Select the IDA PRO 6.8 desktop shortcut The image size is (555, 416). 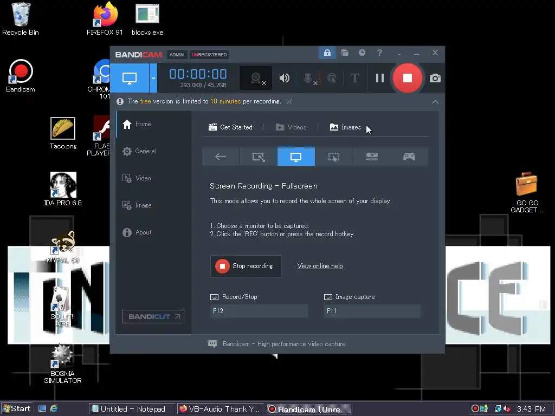coord(63,189)
